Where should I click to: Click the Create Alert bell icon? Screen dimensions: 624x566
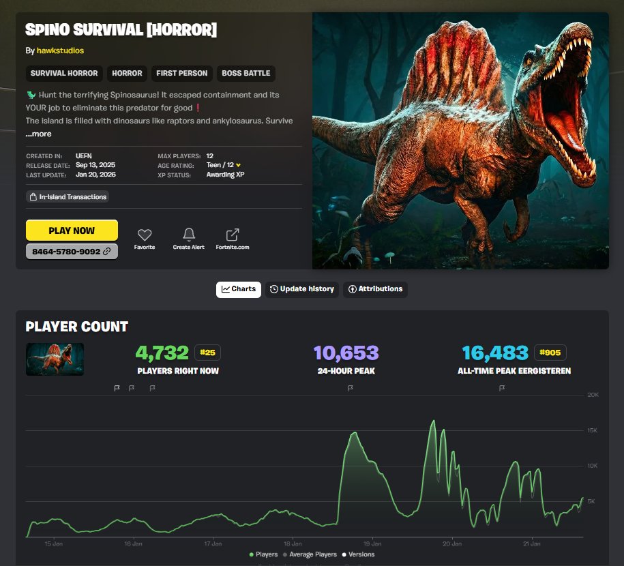[189, 235]
